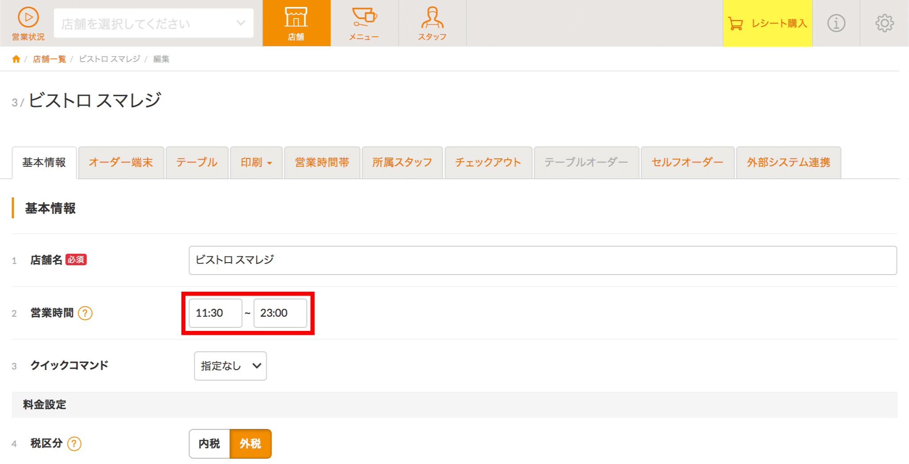Click the home breadcrumb icon
The height and width of the screenshot is (464, 909).
pos(16,59)
